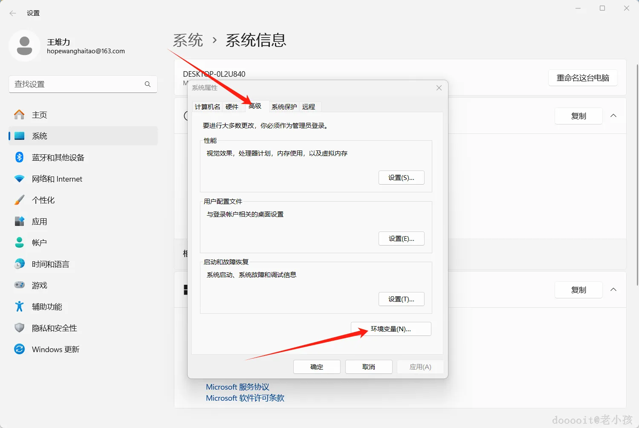This screenshot has height=428, width=639.
Task: Close the 系统属性 dialog
Action: [439, 88]
